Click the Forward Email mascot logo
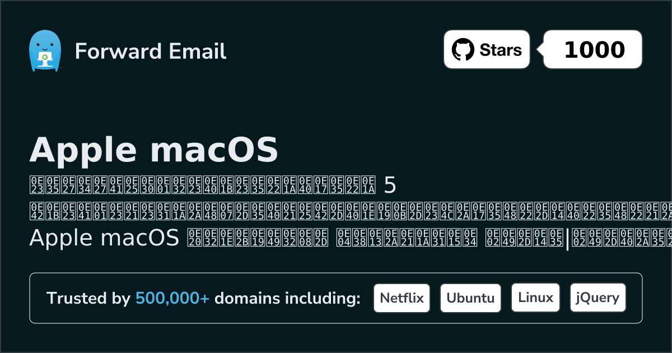672x353 pixels. pyautogui.click(x=44, y=51)
